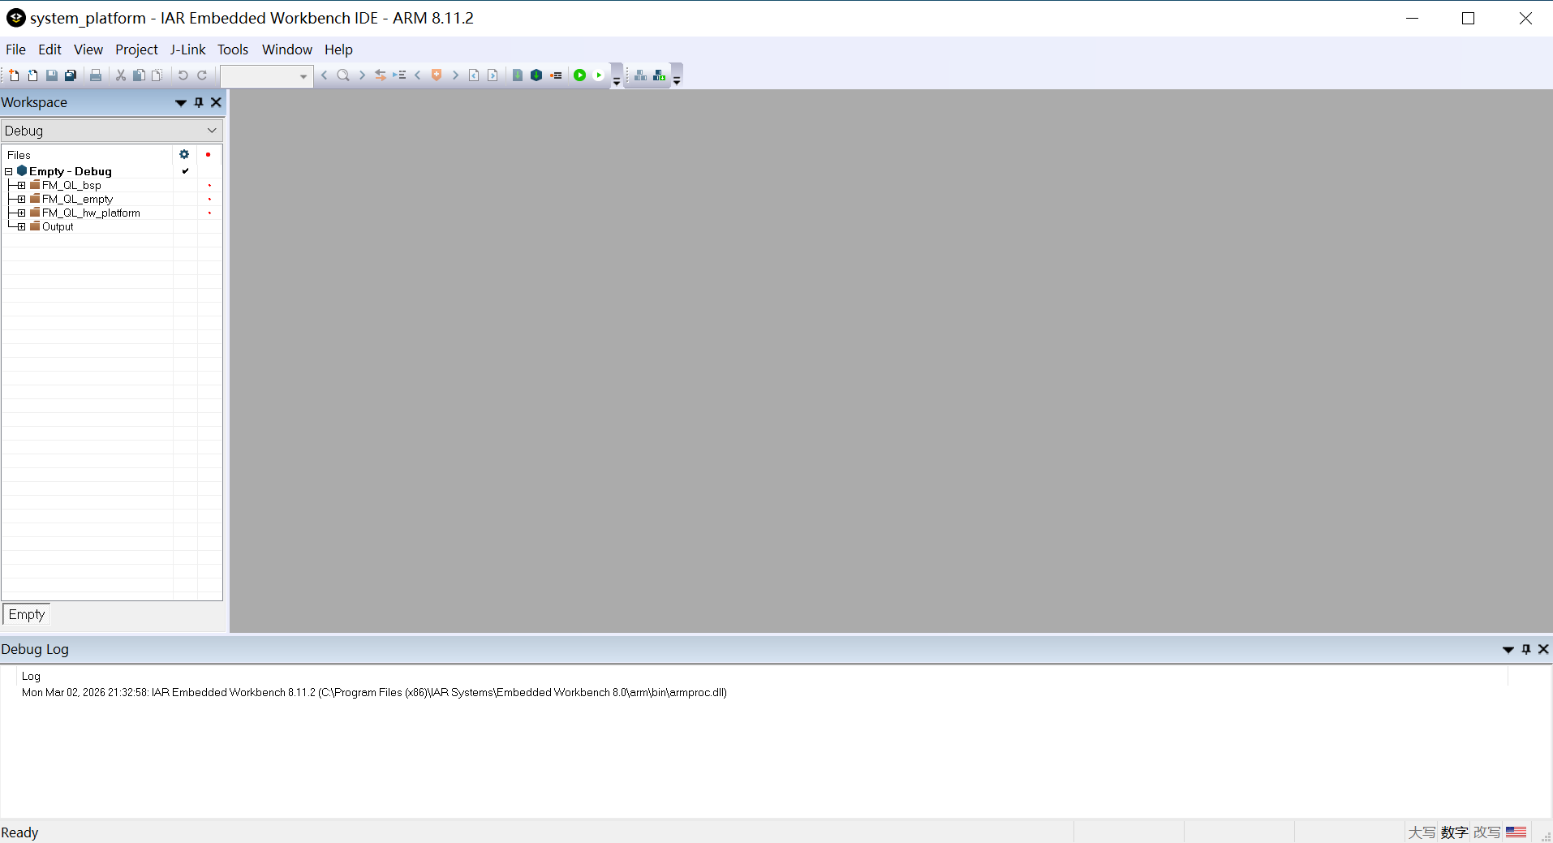Click the Toggle Breakpoint icon
This screenshot has height=843, width=1553.
[x=556, y=75]
